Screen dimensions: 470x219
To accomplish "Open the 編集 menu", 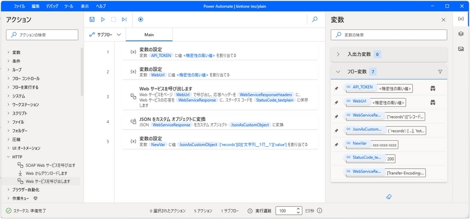I will click(35, 6).
